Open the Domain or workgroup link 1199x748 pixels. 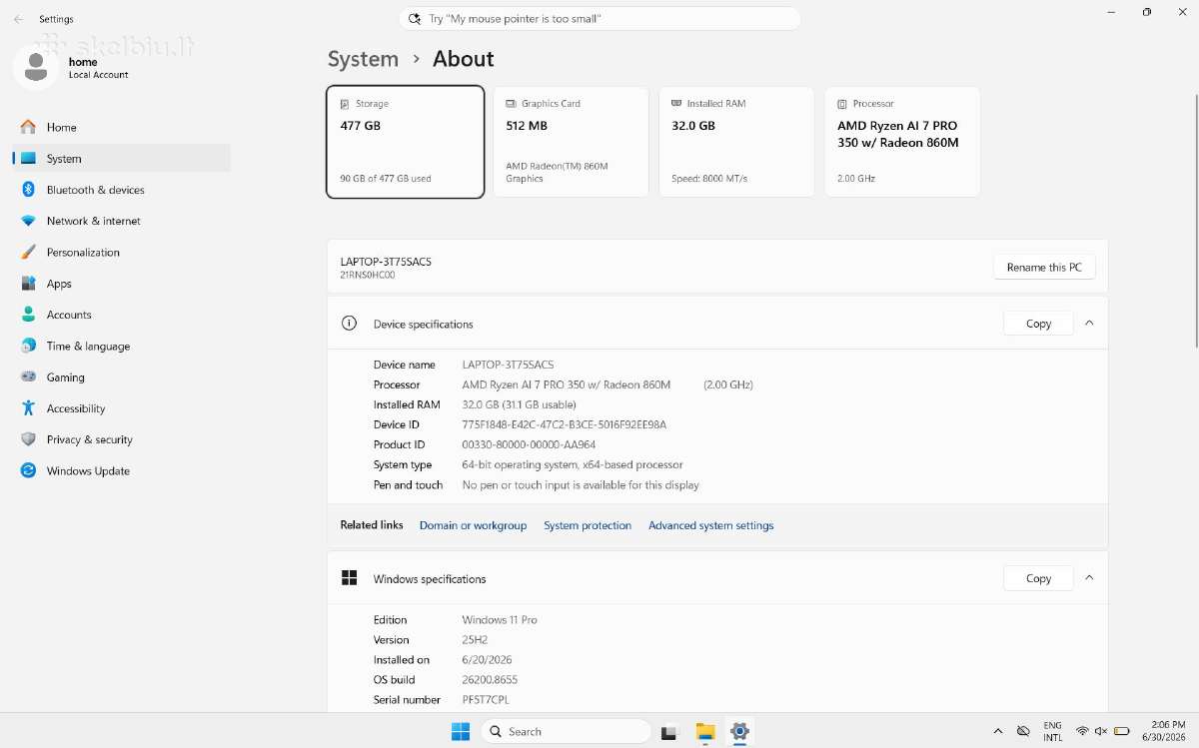(473, 525)
